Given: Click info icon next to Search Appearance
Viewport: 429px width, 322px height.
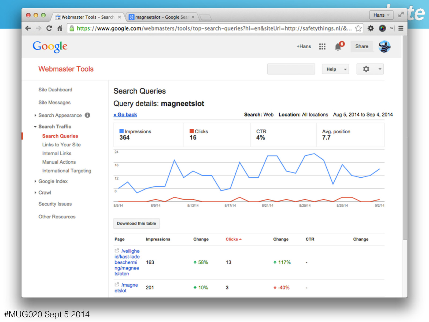Looking at the screenshot, I should (x=87, y=115).
